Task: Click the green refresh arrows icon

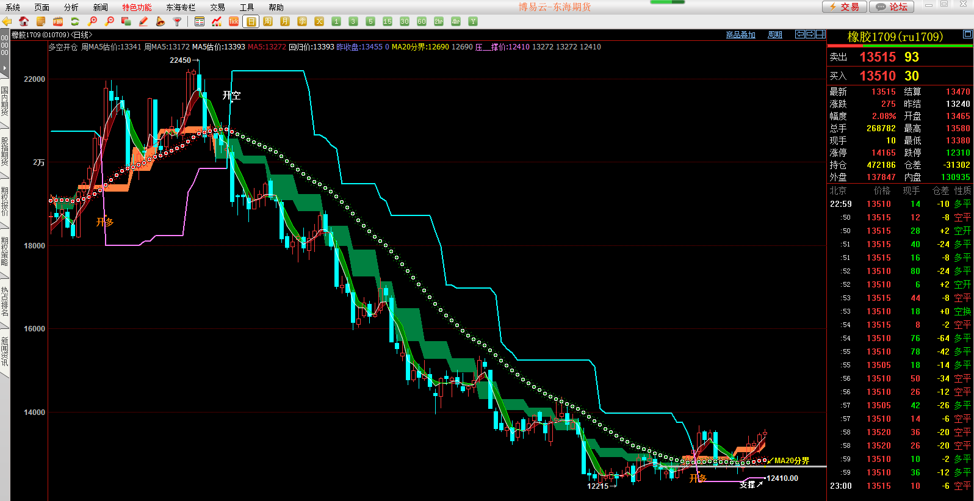Action: pos(75,21)
